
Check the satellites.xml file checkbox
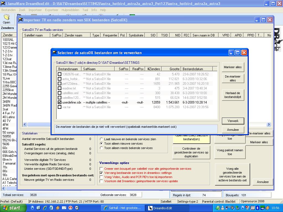[60, 93]
